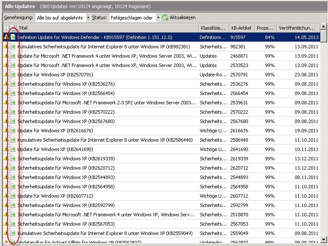Select Sicherheitsupdate für Windows XP (KB2566454)

pyautogui.click(x=66, y=93)
